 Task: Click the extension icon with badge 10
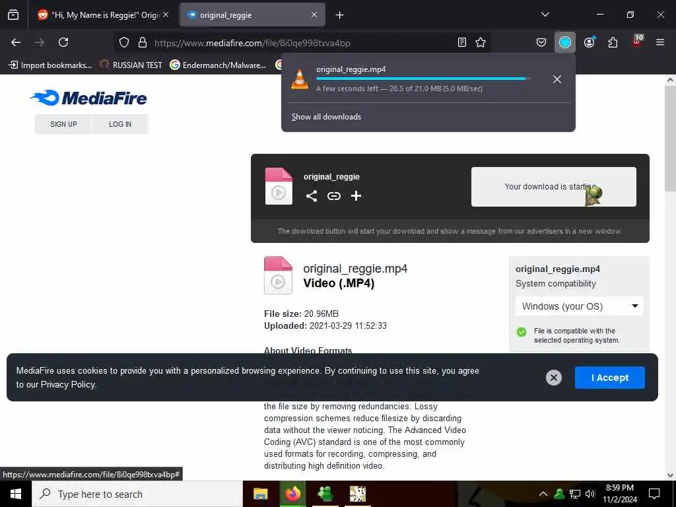[x=637, y=42]
